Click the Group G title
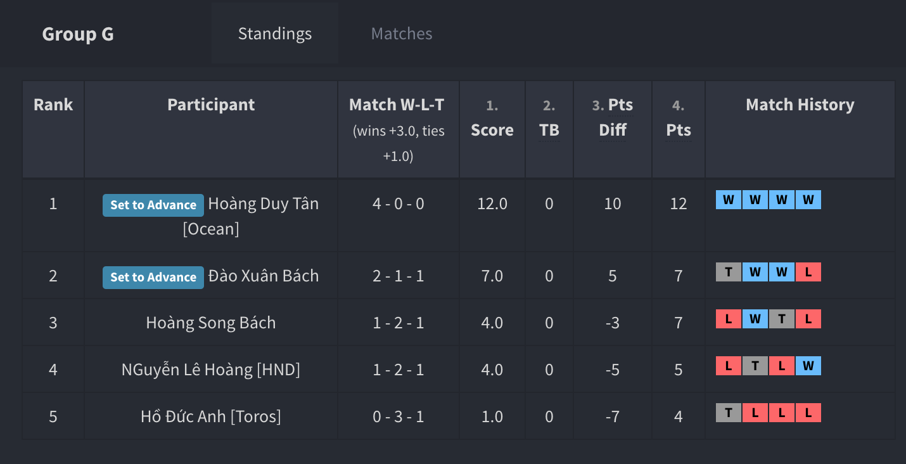The width and height of the screenshot is (906, 464). click(x=78, y=34)
